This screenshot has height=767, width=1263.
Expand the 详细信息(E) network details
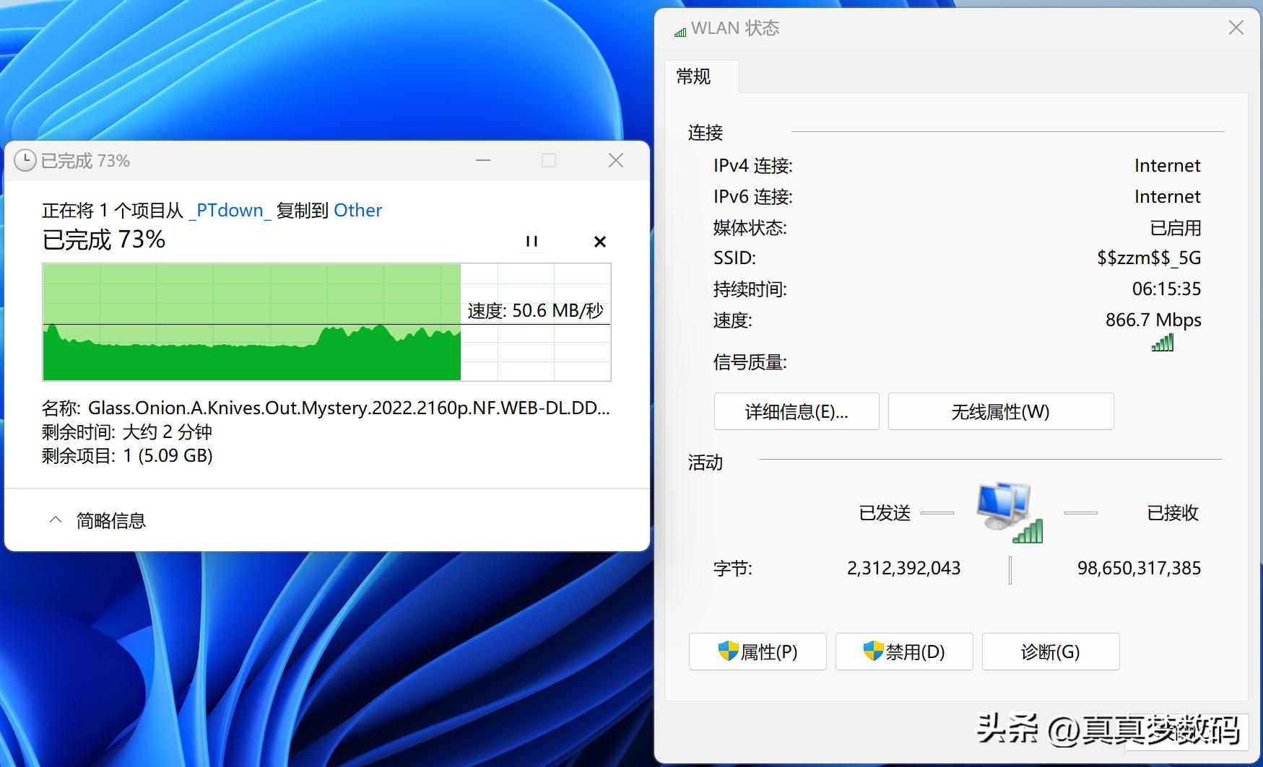pos(796,411)
